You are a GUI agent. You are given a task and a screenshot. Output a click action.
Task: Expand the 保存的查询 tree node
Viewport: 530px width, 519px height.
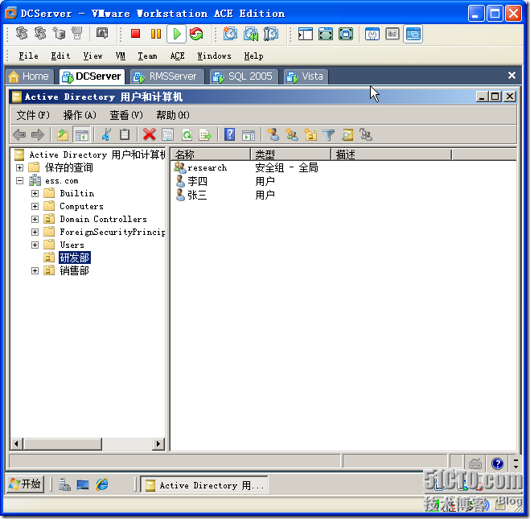point(19,167)
